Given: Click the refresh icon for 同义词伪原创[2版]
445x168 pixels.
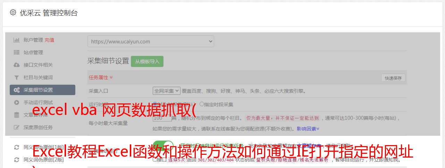Looking at the screenshot, I should click(x=16, y=160).
